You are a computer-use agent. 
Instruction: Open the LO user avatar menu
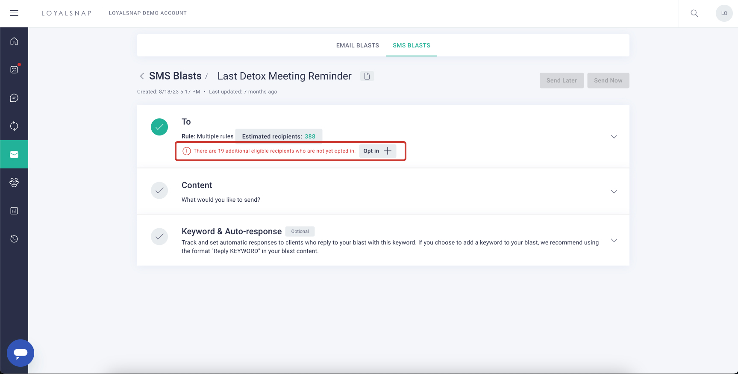tap(724, 13)
